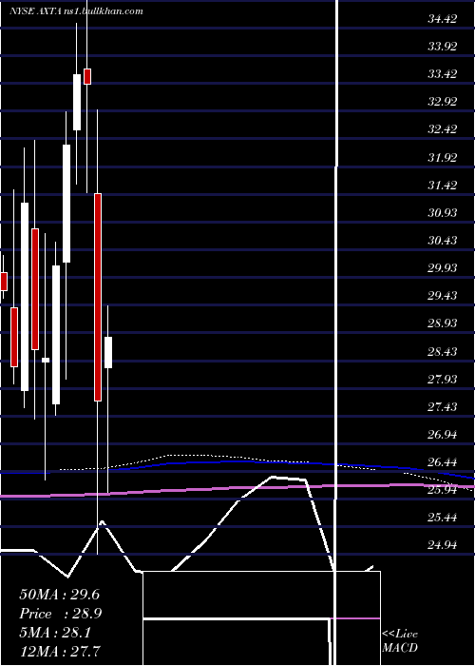
Task: Click the 34.42 price axis label
Action: (443, 19)
